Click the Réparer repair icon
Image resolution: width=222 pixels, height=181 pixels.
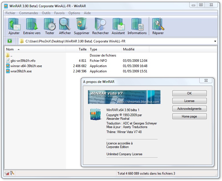coord(158,25)
